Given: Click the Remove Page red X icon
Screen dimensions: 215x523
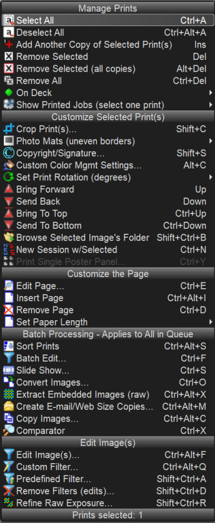Looking at the screenshot, I should pyautogui.click(x=8, y=310).
